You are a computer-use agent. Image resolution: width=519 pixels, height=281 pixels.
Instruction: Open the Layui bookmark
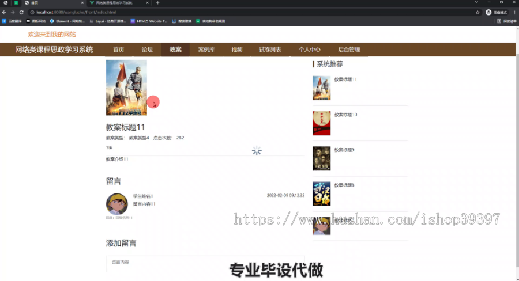[x=108, y=21]
